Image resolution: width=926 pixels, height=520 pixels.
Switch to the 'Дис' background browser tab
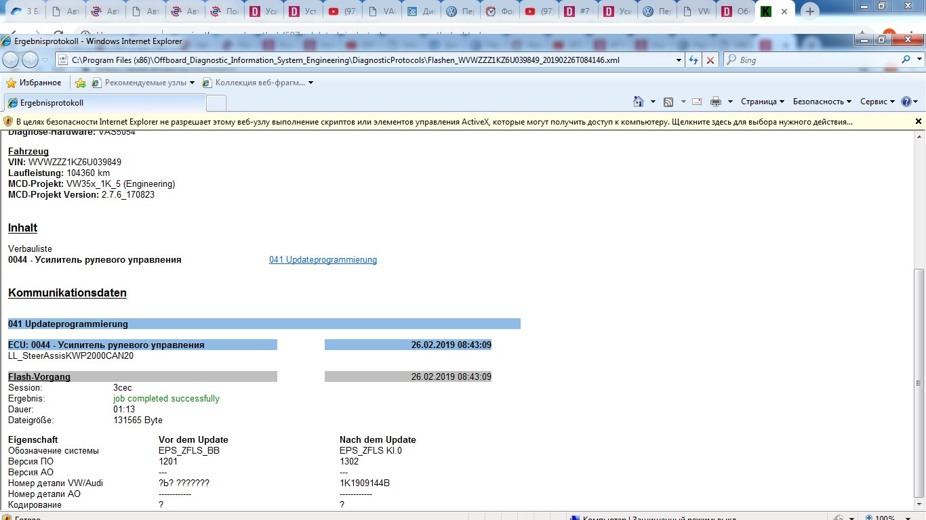click(422, 12)
